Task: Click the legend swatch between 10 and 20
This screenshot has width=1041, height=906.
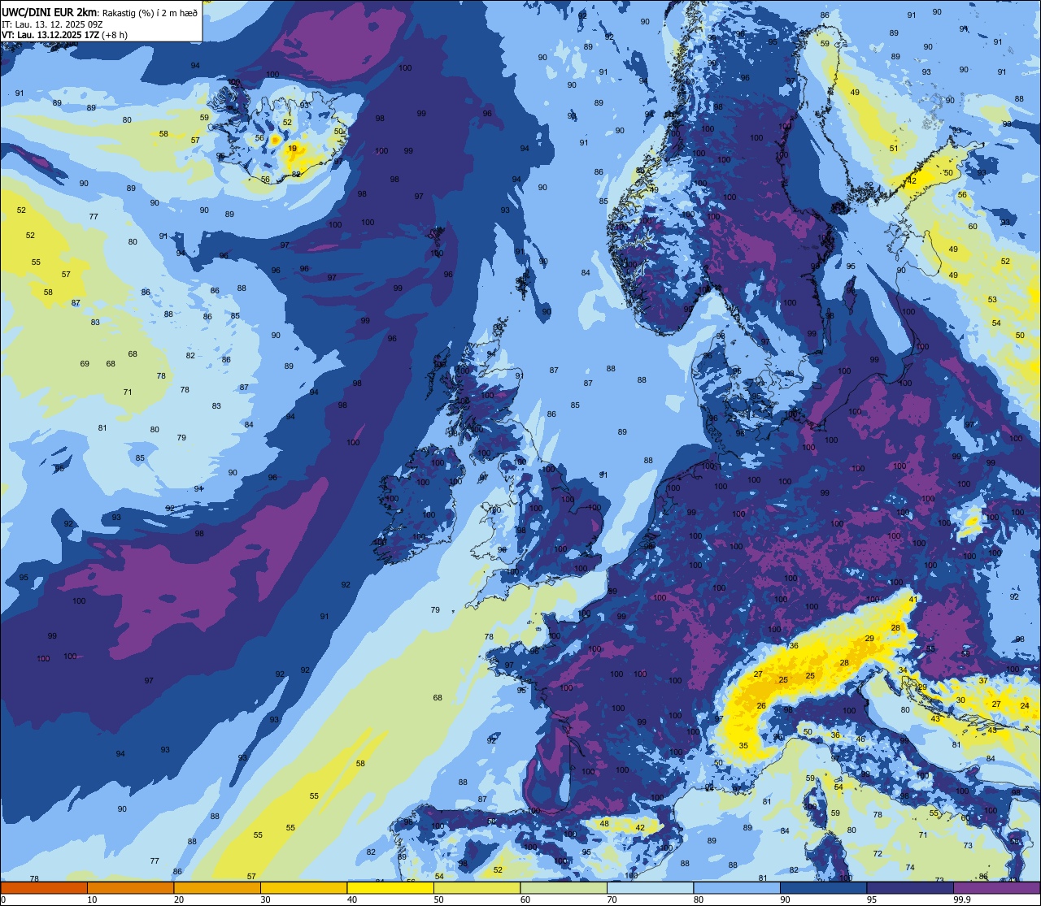Action: click(x=130, y=887)
